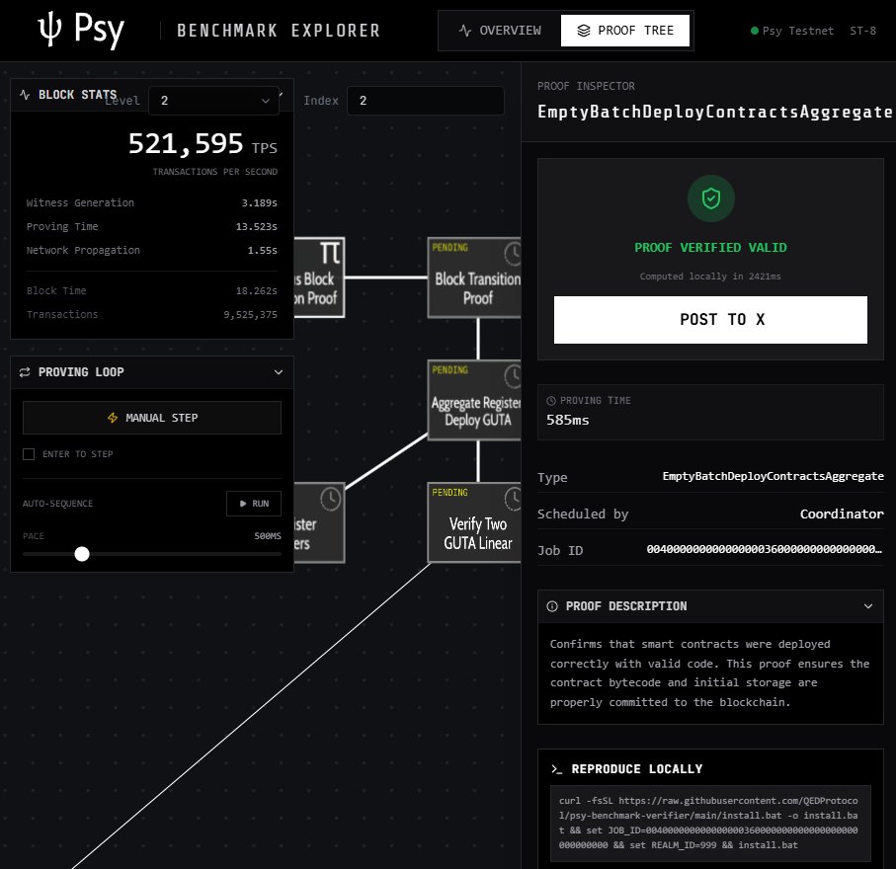
Task: Select the Aggregate Register Deploy GUTA node
Action: 474,400
